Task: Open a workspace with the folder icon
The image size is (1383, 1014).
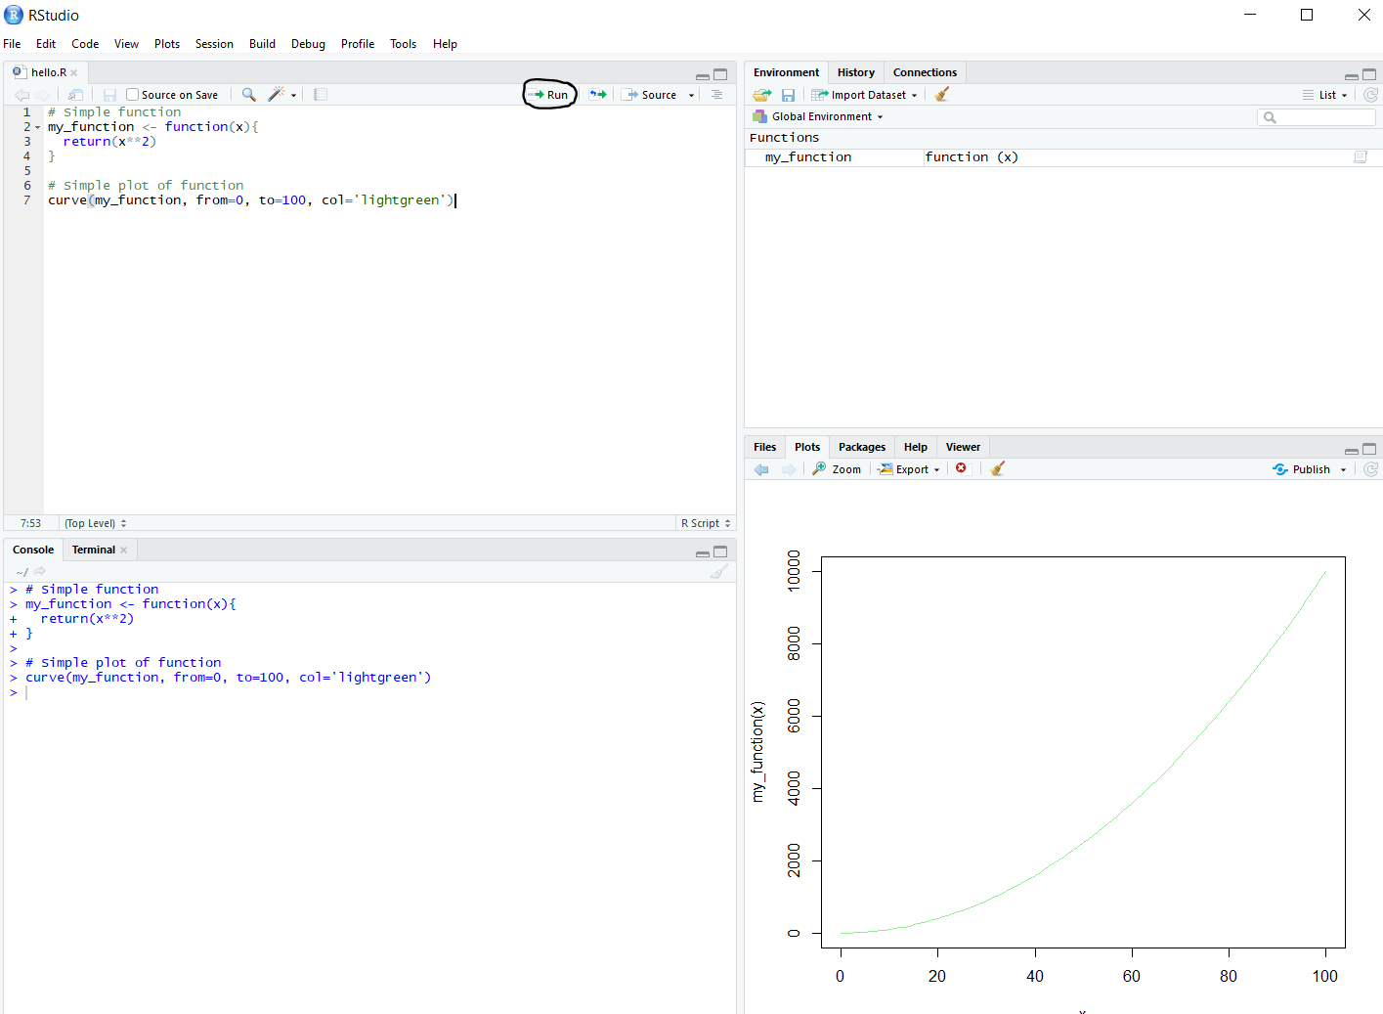Action: pos(761,94)
